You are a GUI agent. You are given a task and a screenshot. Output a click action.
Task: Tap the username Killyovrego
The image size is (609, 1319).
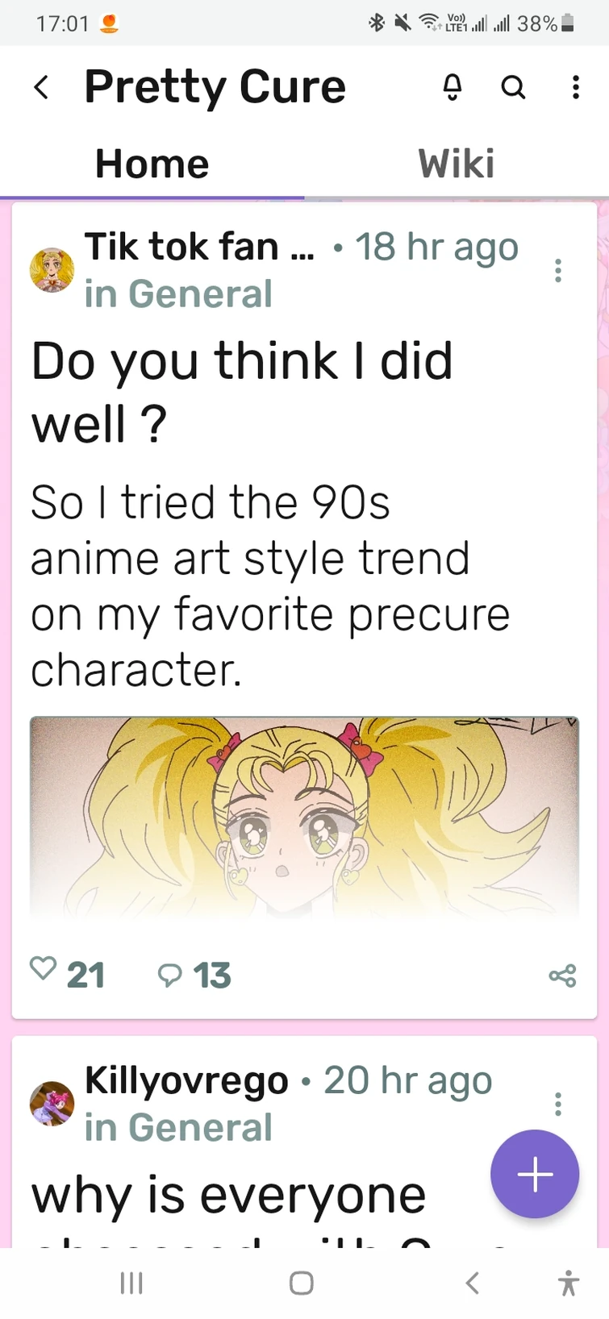187,1080
